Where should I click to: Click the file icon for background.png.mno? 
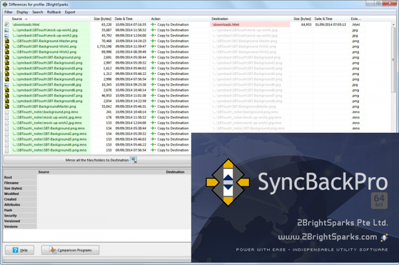7,112
